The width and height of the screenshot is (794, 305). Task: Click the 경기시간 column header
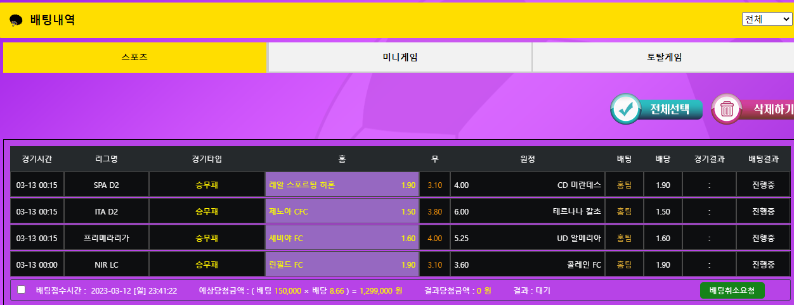pyautogui.click(x=37, y=159)
